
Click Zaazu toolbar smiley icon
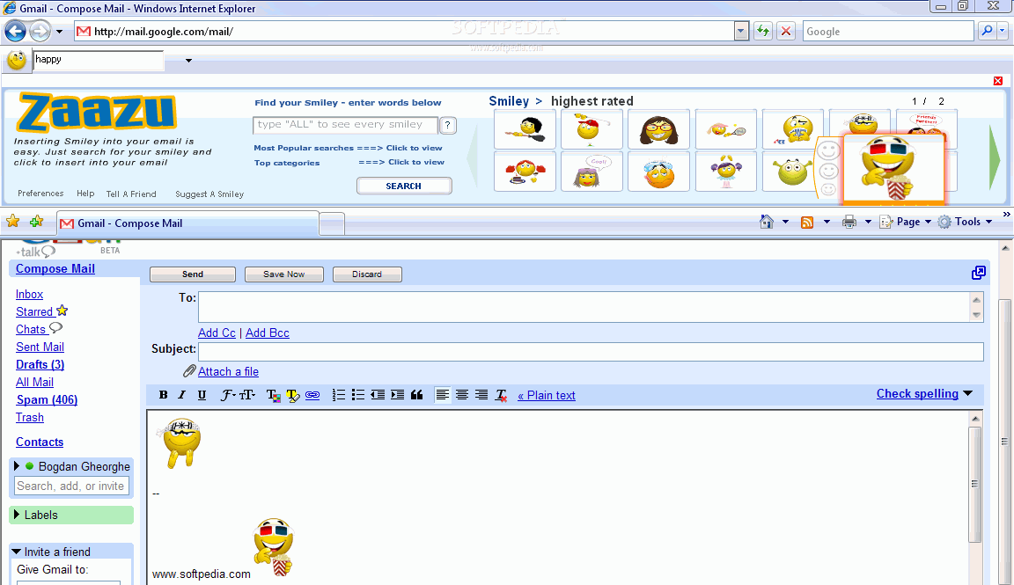pyautogui.click(x=17, y=60)
